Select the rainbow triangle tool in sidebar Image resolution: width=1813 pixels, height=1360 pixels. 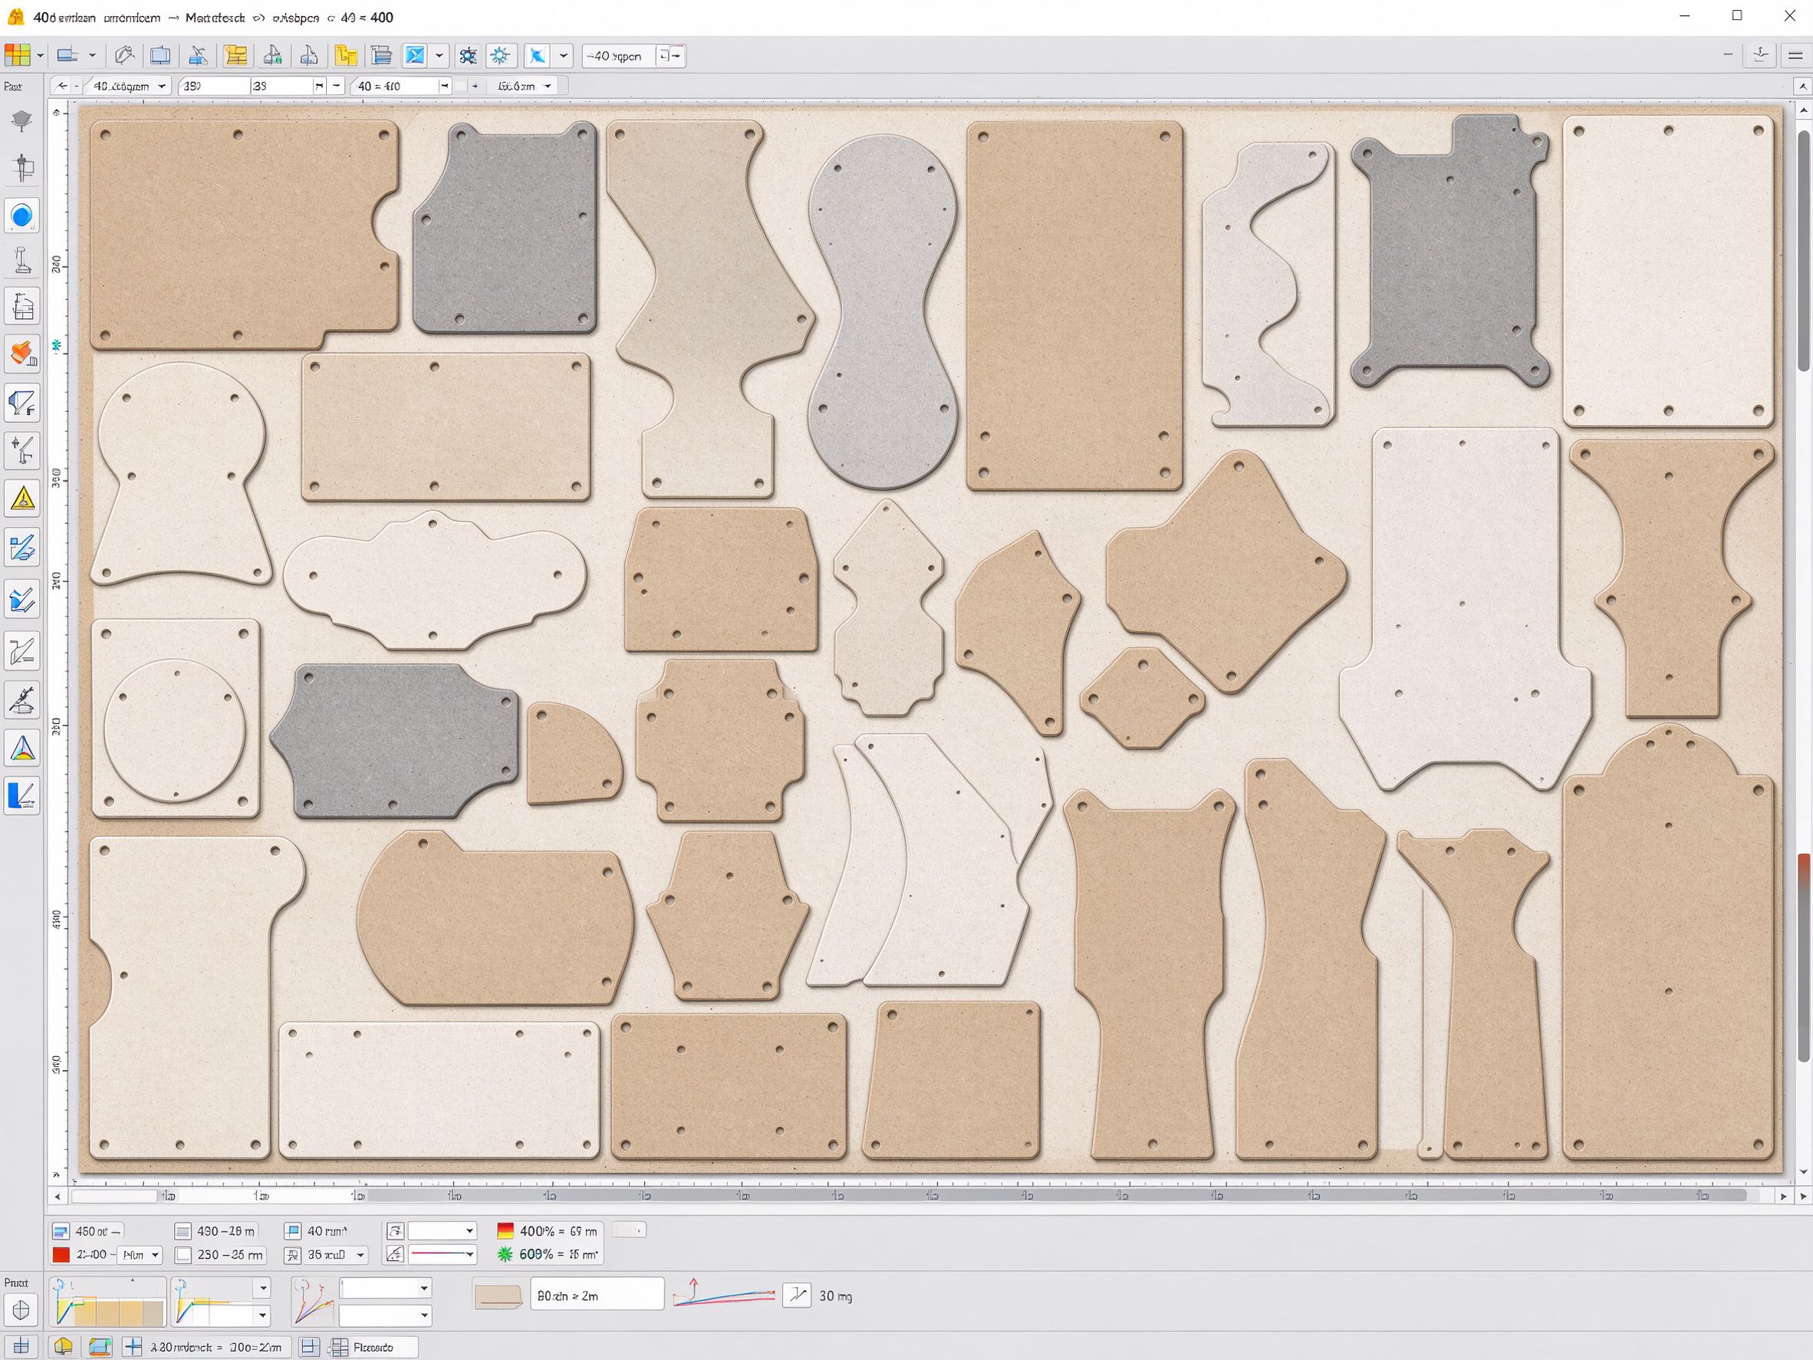22,749
